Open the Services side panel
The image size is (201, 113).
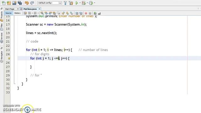[2, 38]
